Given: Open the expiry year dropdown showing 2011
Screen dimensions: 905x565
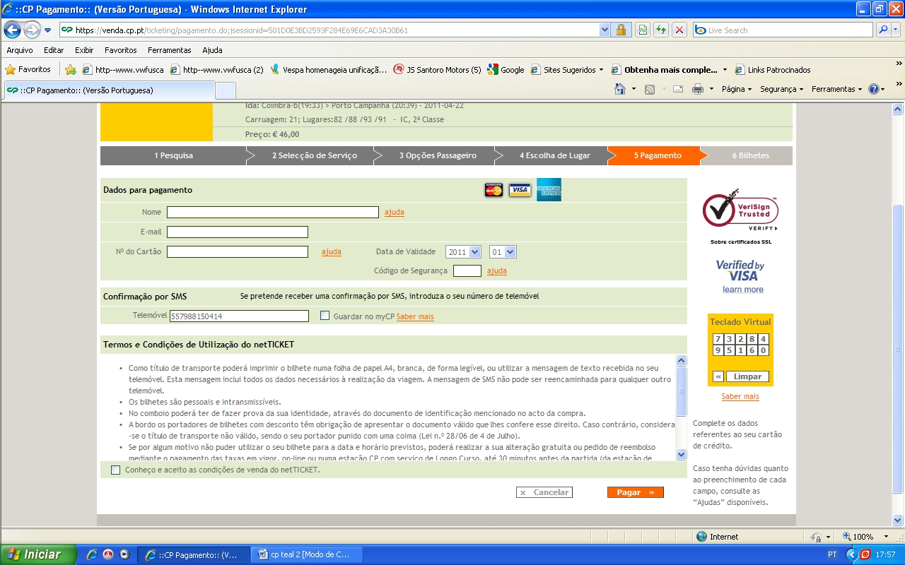Looking at the screenshot, I should tap(462, 252).
